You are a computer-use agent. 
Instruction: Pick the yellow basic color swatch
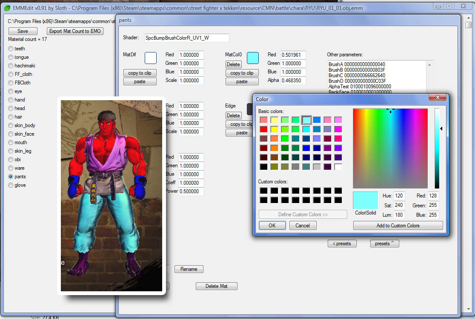click(274, 129)
